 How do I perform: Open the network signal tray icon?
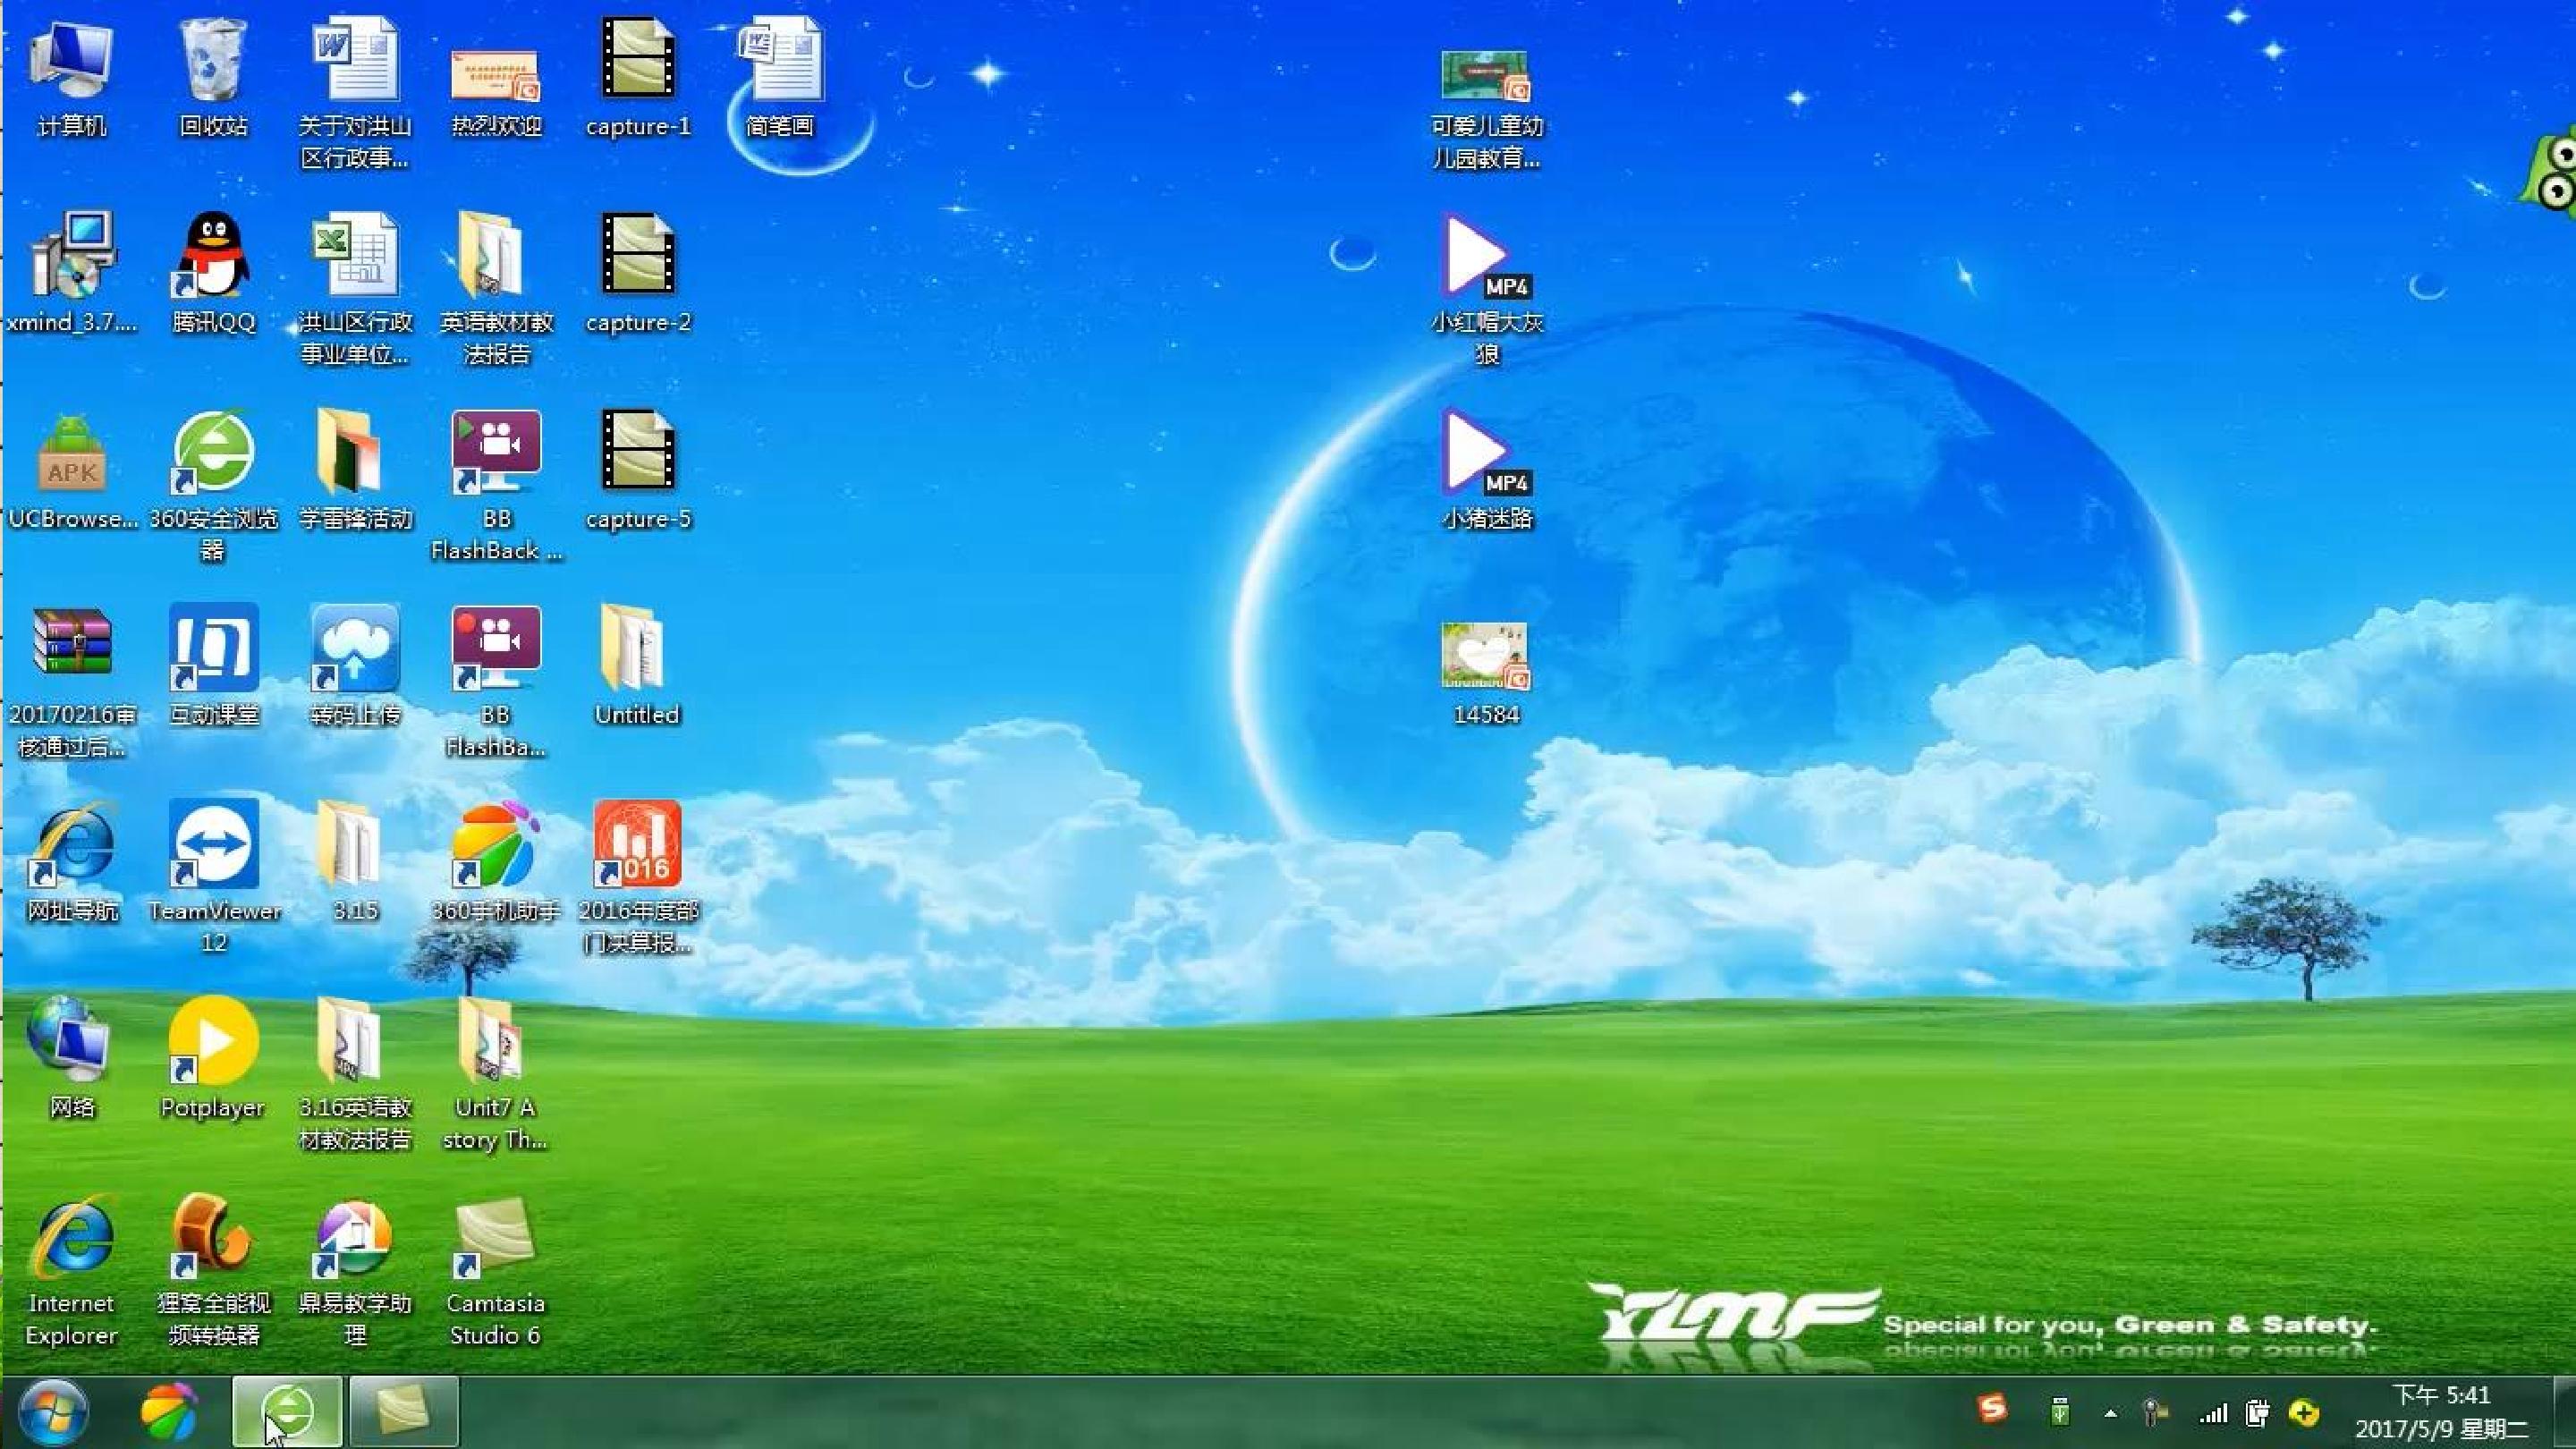click(2213, 1413)
